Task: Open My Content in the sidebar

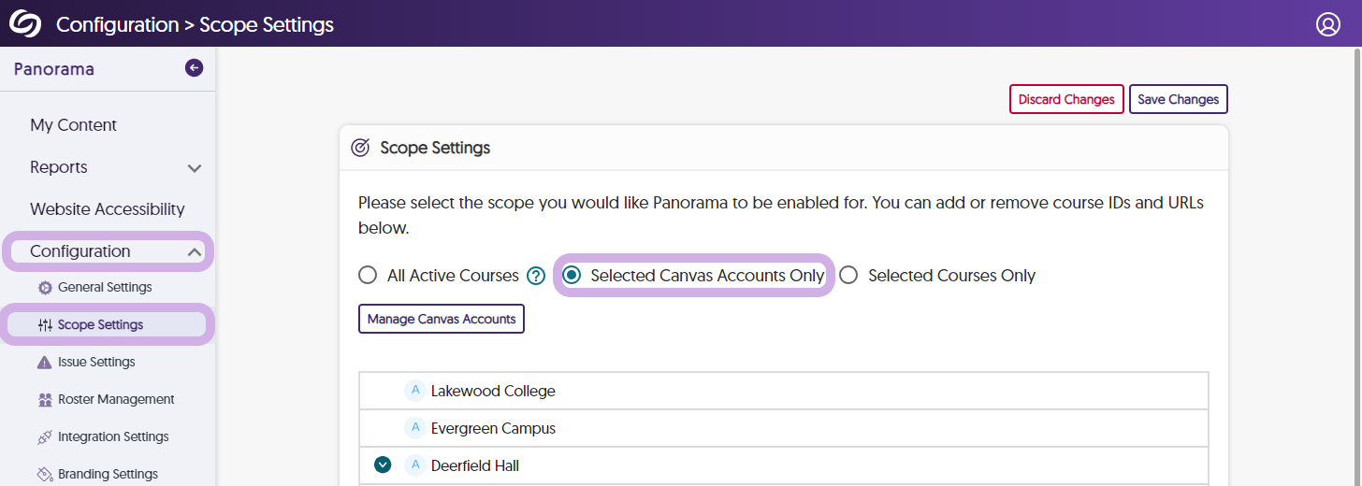Action: click(x=73, y=125)
